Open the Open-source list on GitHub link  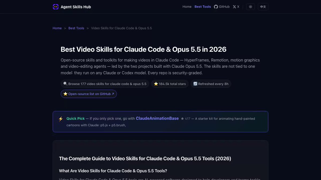click(89, 94)
